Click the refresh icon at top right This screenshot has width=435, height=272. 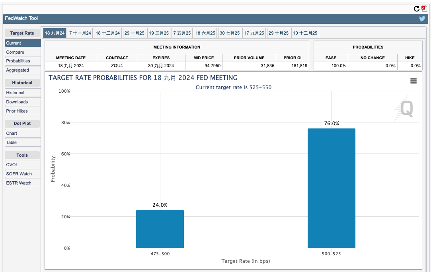[416, 9]
